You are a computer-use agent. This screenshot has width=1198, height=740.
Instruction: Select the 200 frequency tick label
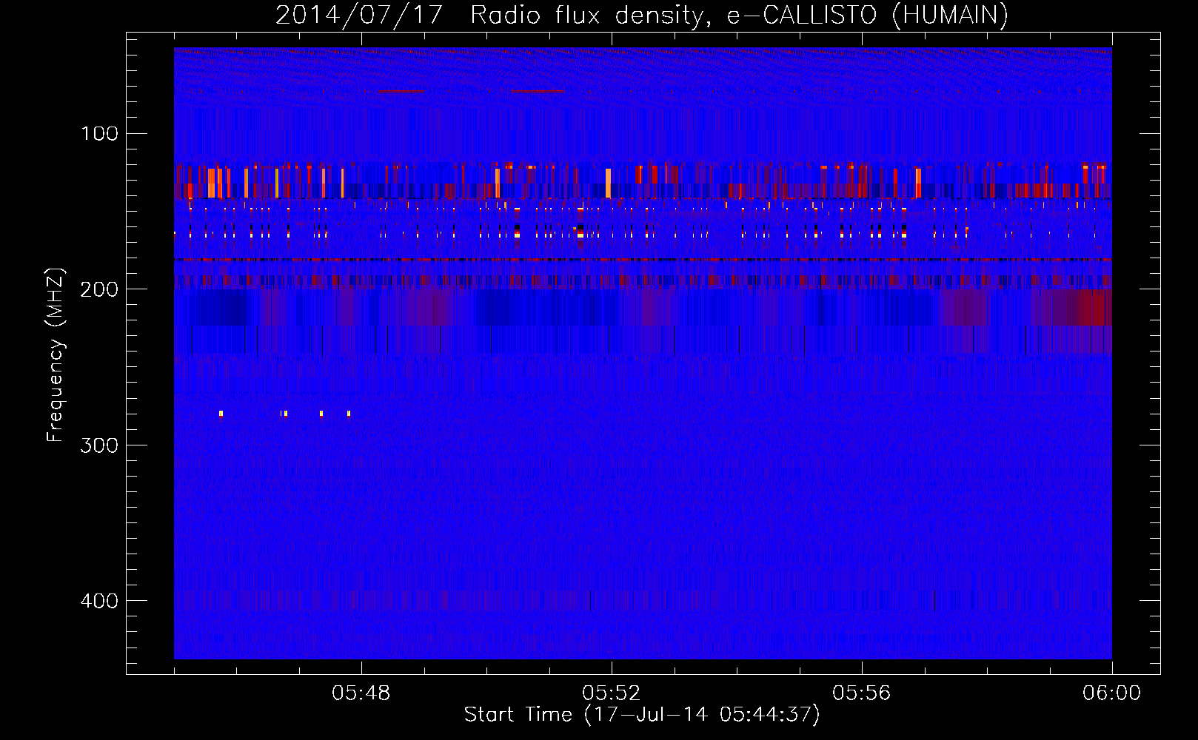pyautogui.click(x=99, y=289)
